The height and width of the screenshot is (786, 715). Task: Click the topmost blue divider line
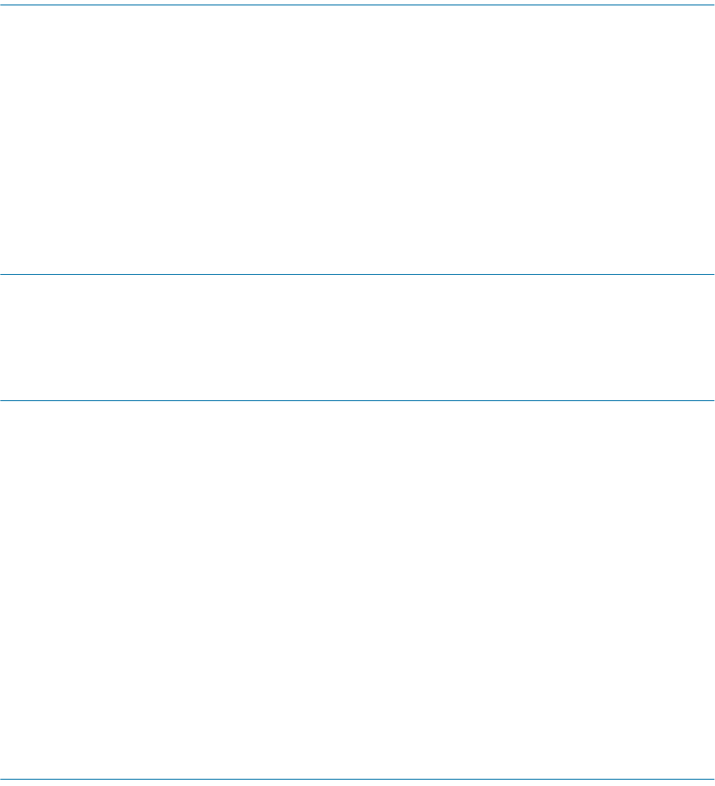(x=357, y=5)
